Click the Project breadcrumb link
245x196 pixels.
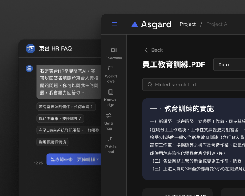188,24
